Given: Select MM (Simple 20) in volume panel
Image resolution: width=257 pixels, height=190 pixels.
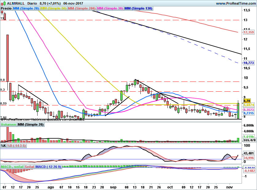Looking at the screenshot, I should 30,125.
